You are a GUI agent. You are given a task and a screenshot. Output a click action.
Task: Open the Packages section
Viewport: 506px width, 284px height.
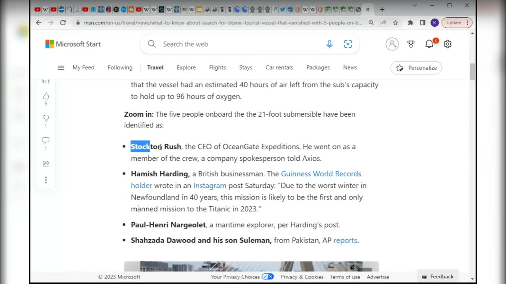318,68
